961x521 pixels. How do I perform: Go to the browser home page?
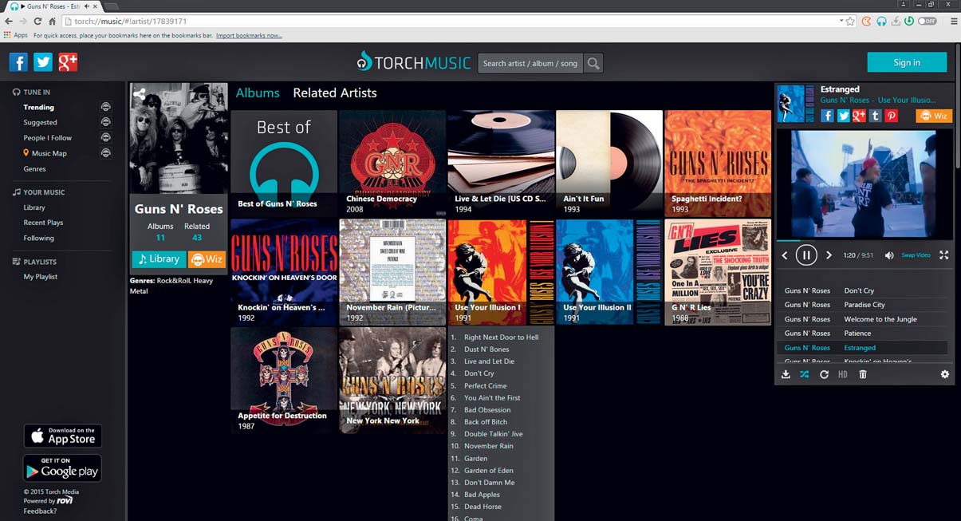coord(52,21)
